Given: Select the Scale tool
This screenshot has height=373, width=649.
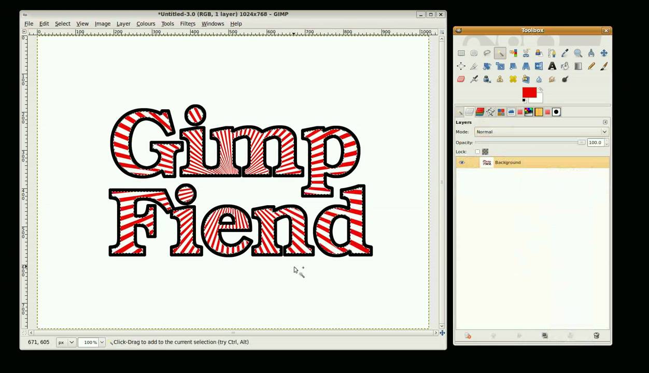Looking at the screenshot, I should tap(500, 66).
